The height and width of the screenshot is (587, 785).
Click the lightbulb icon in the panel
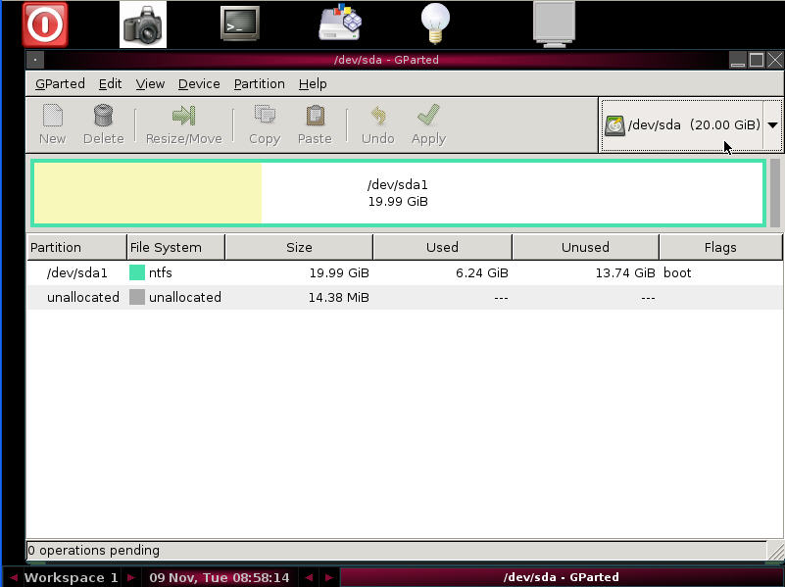tap(434, 24)
